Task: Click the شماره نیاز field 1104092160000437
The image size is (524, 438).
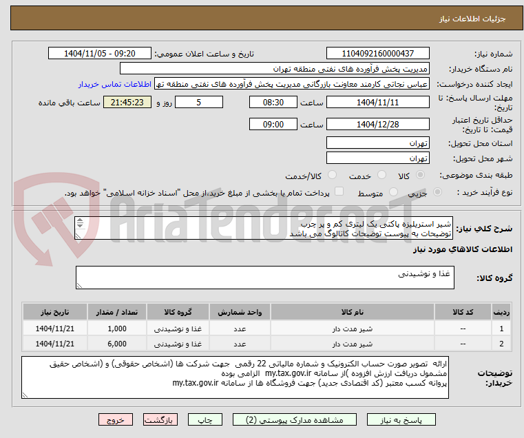Action: click(x=377, y=54)
